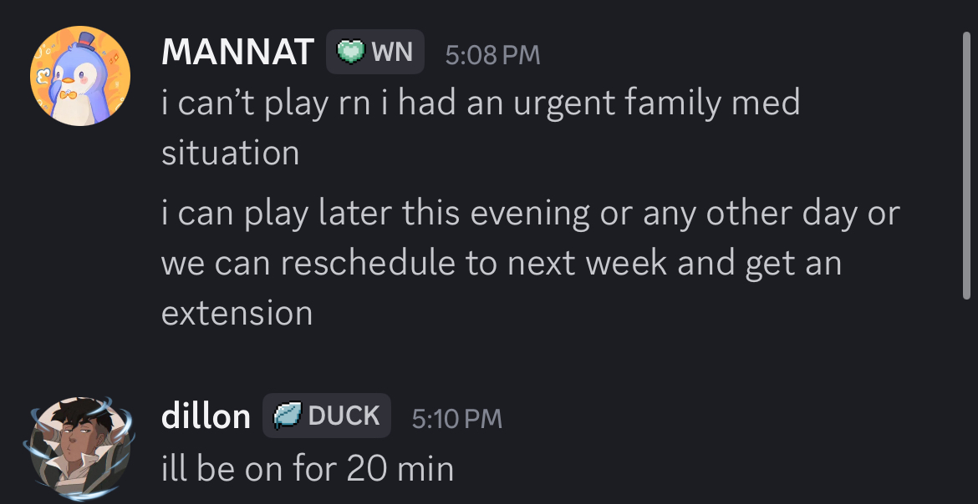The image size is (978, 504).
Task: Click the leaf icon in DUCK tag
Action: pos(288,416)
